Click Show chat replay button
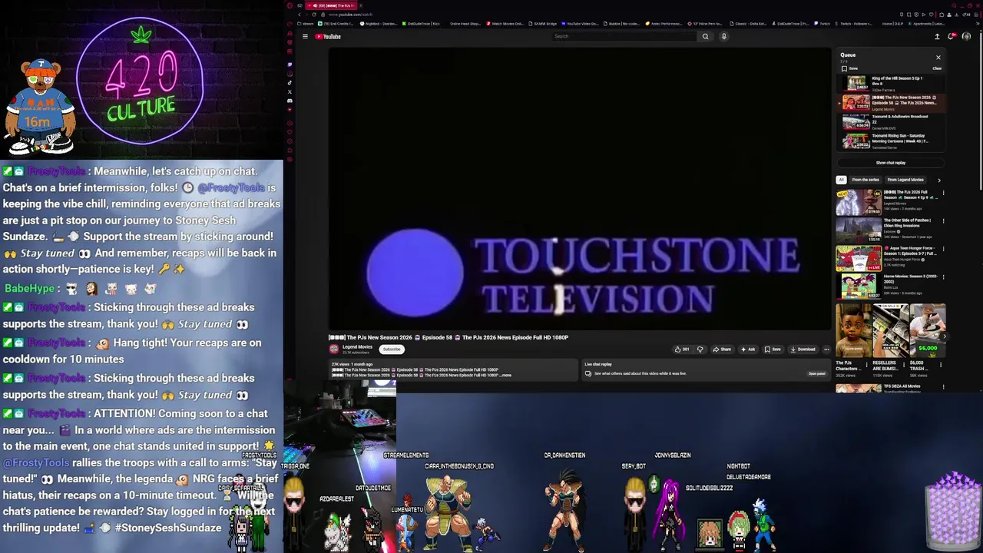The width and height of the screenshot is (983, 553). 891,163
